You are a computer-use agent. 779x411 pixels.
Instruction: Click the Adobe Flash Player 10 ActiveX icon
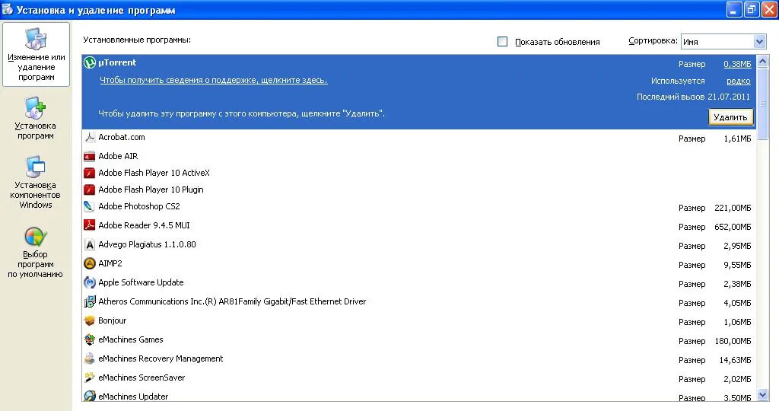90,173
